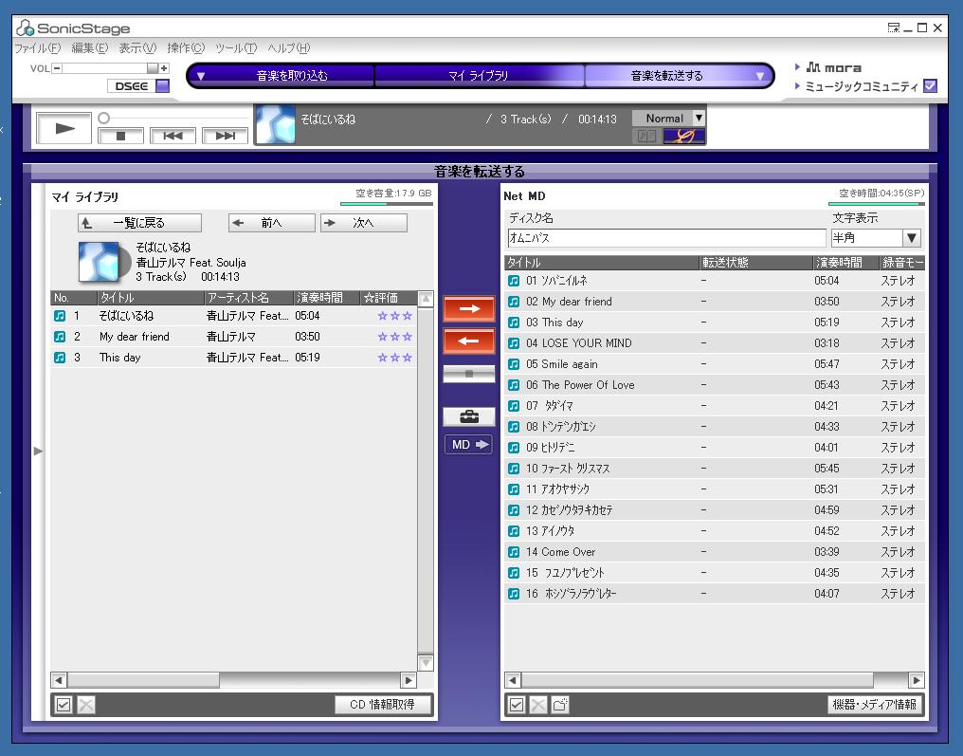Expand the 音楽を取り込む dropdown arrow
This screenshot has height=756, width=963.
pyautogui.click(x=200, y=76)
